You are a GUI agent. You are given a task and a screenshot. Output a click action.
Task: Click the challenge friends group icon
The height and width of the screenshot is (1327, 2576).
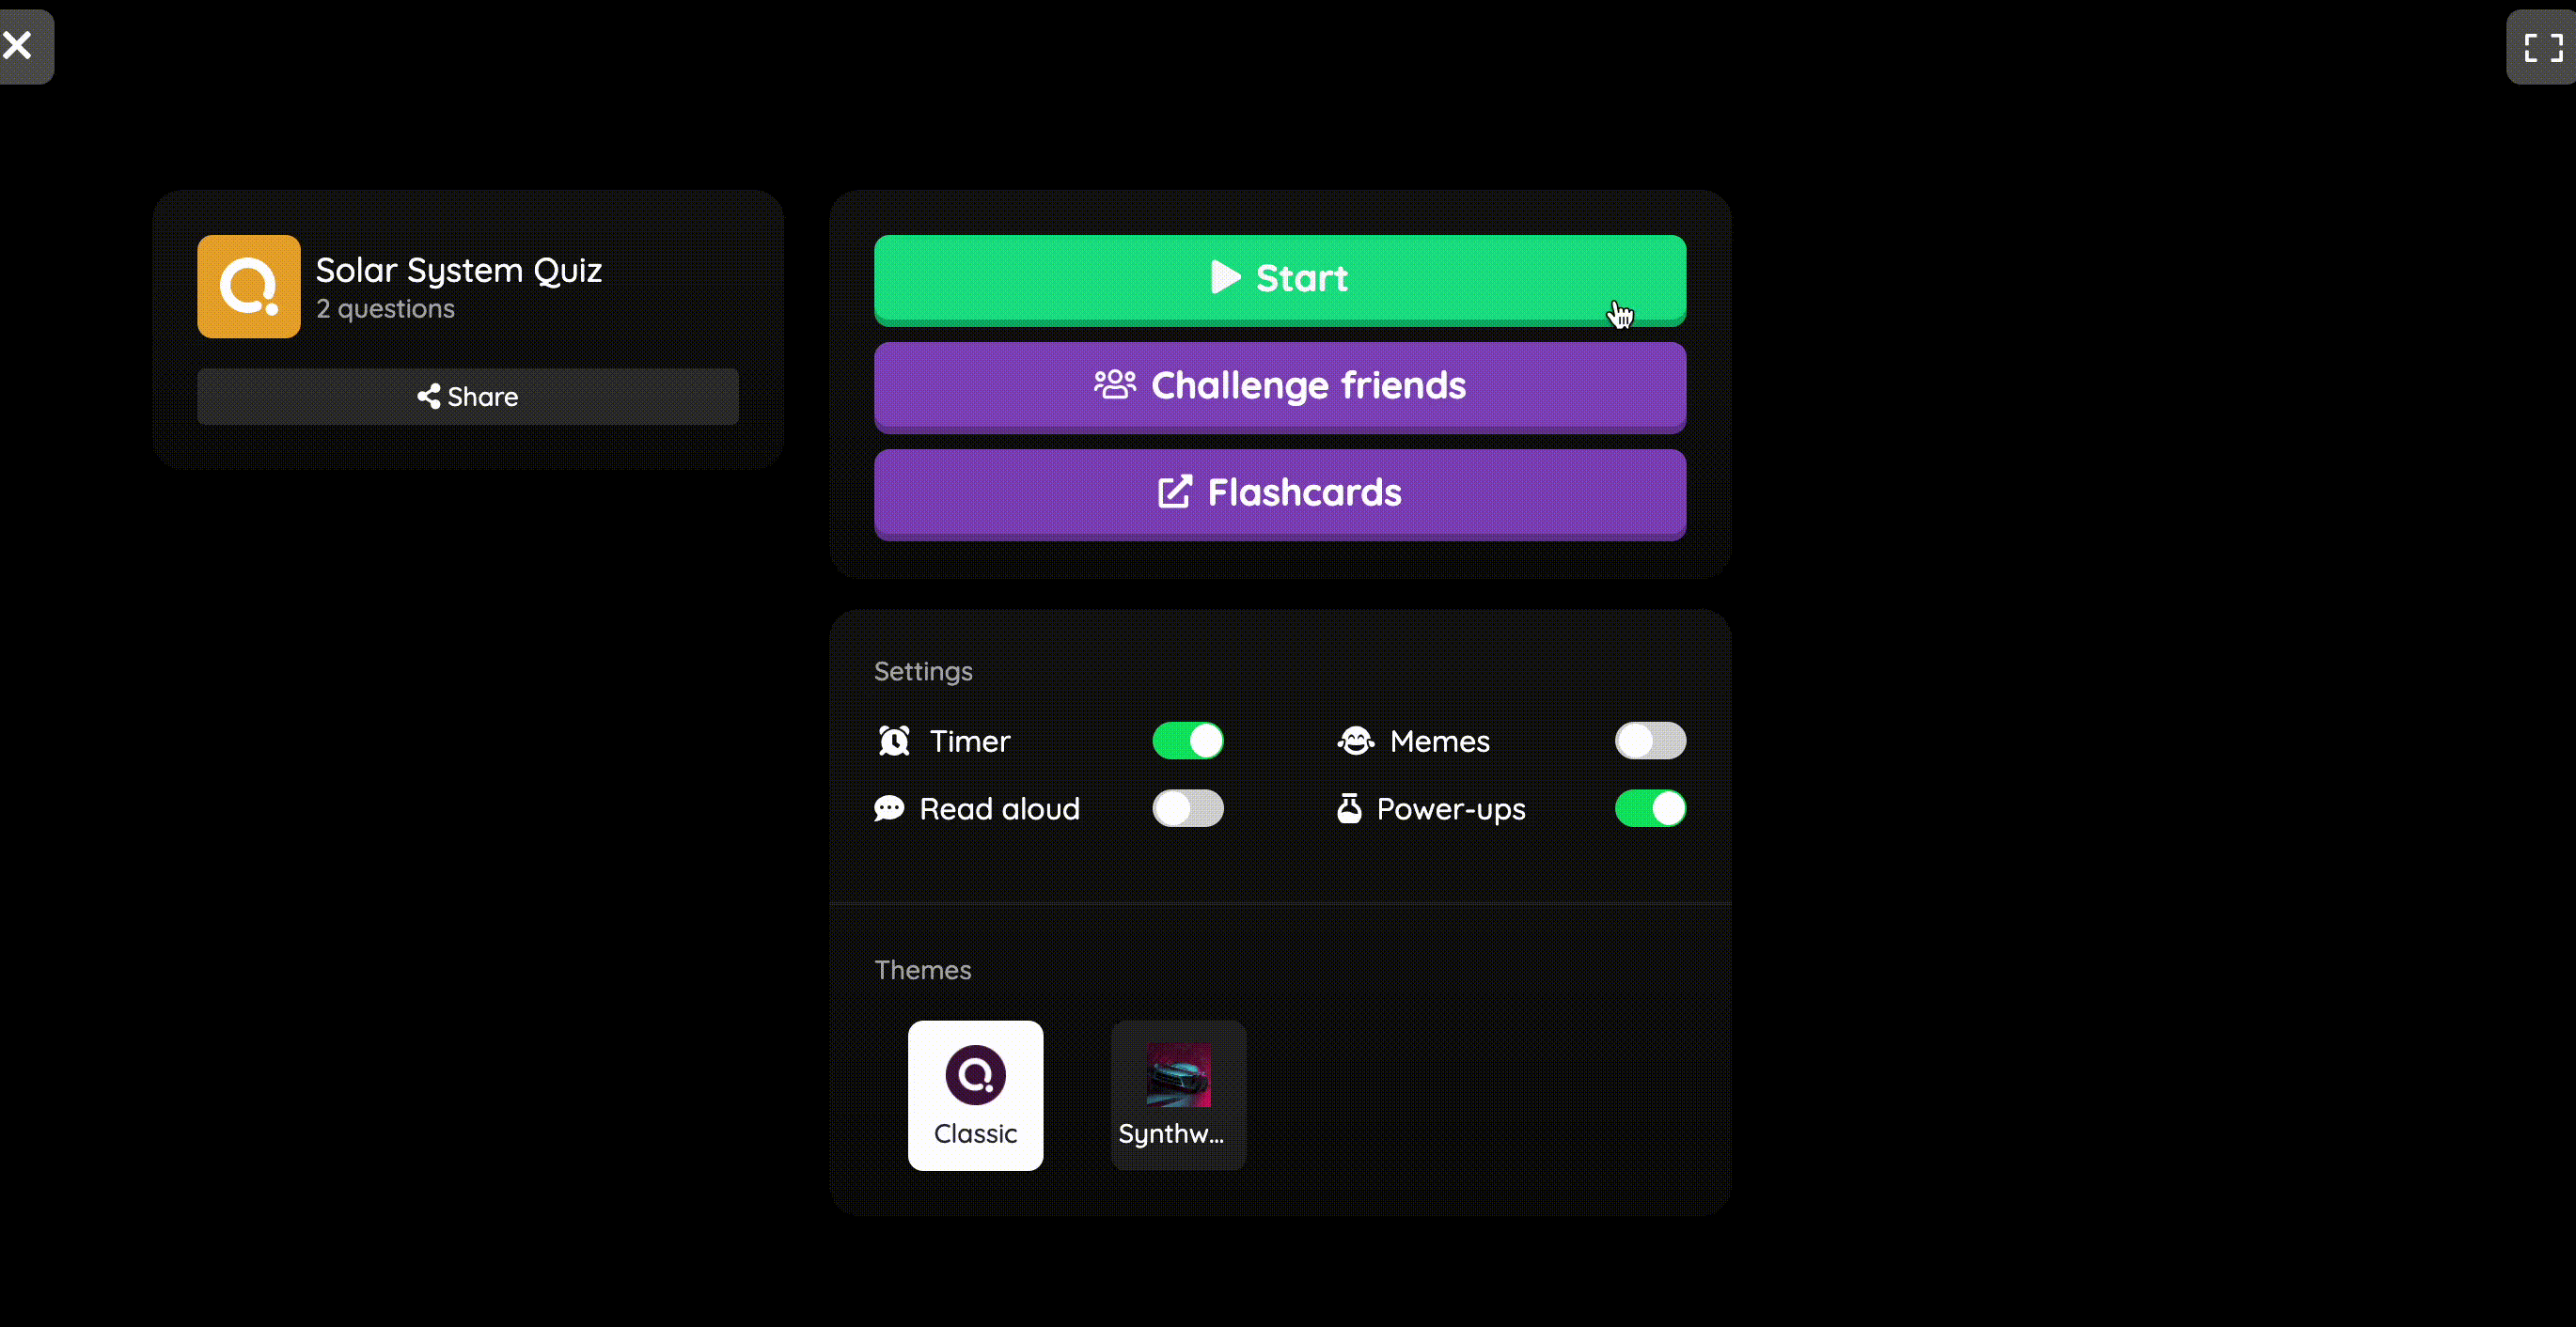pyautogui.click(x=1115, y=384)
